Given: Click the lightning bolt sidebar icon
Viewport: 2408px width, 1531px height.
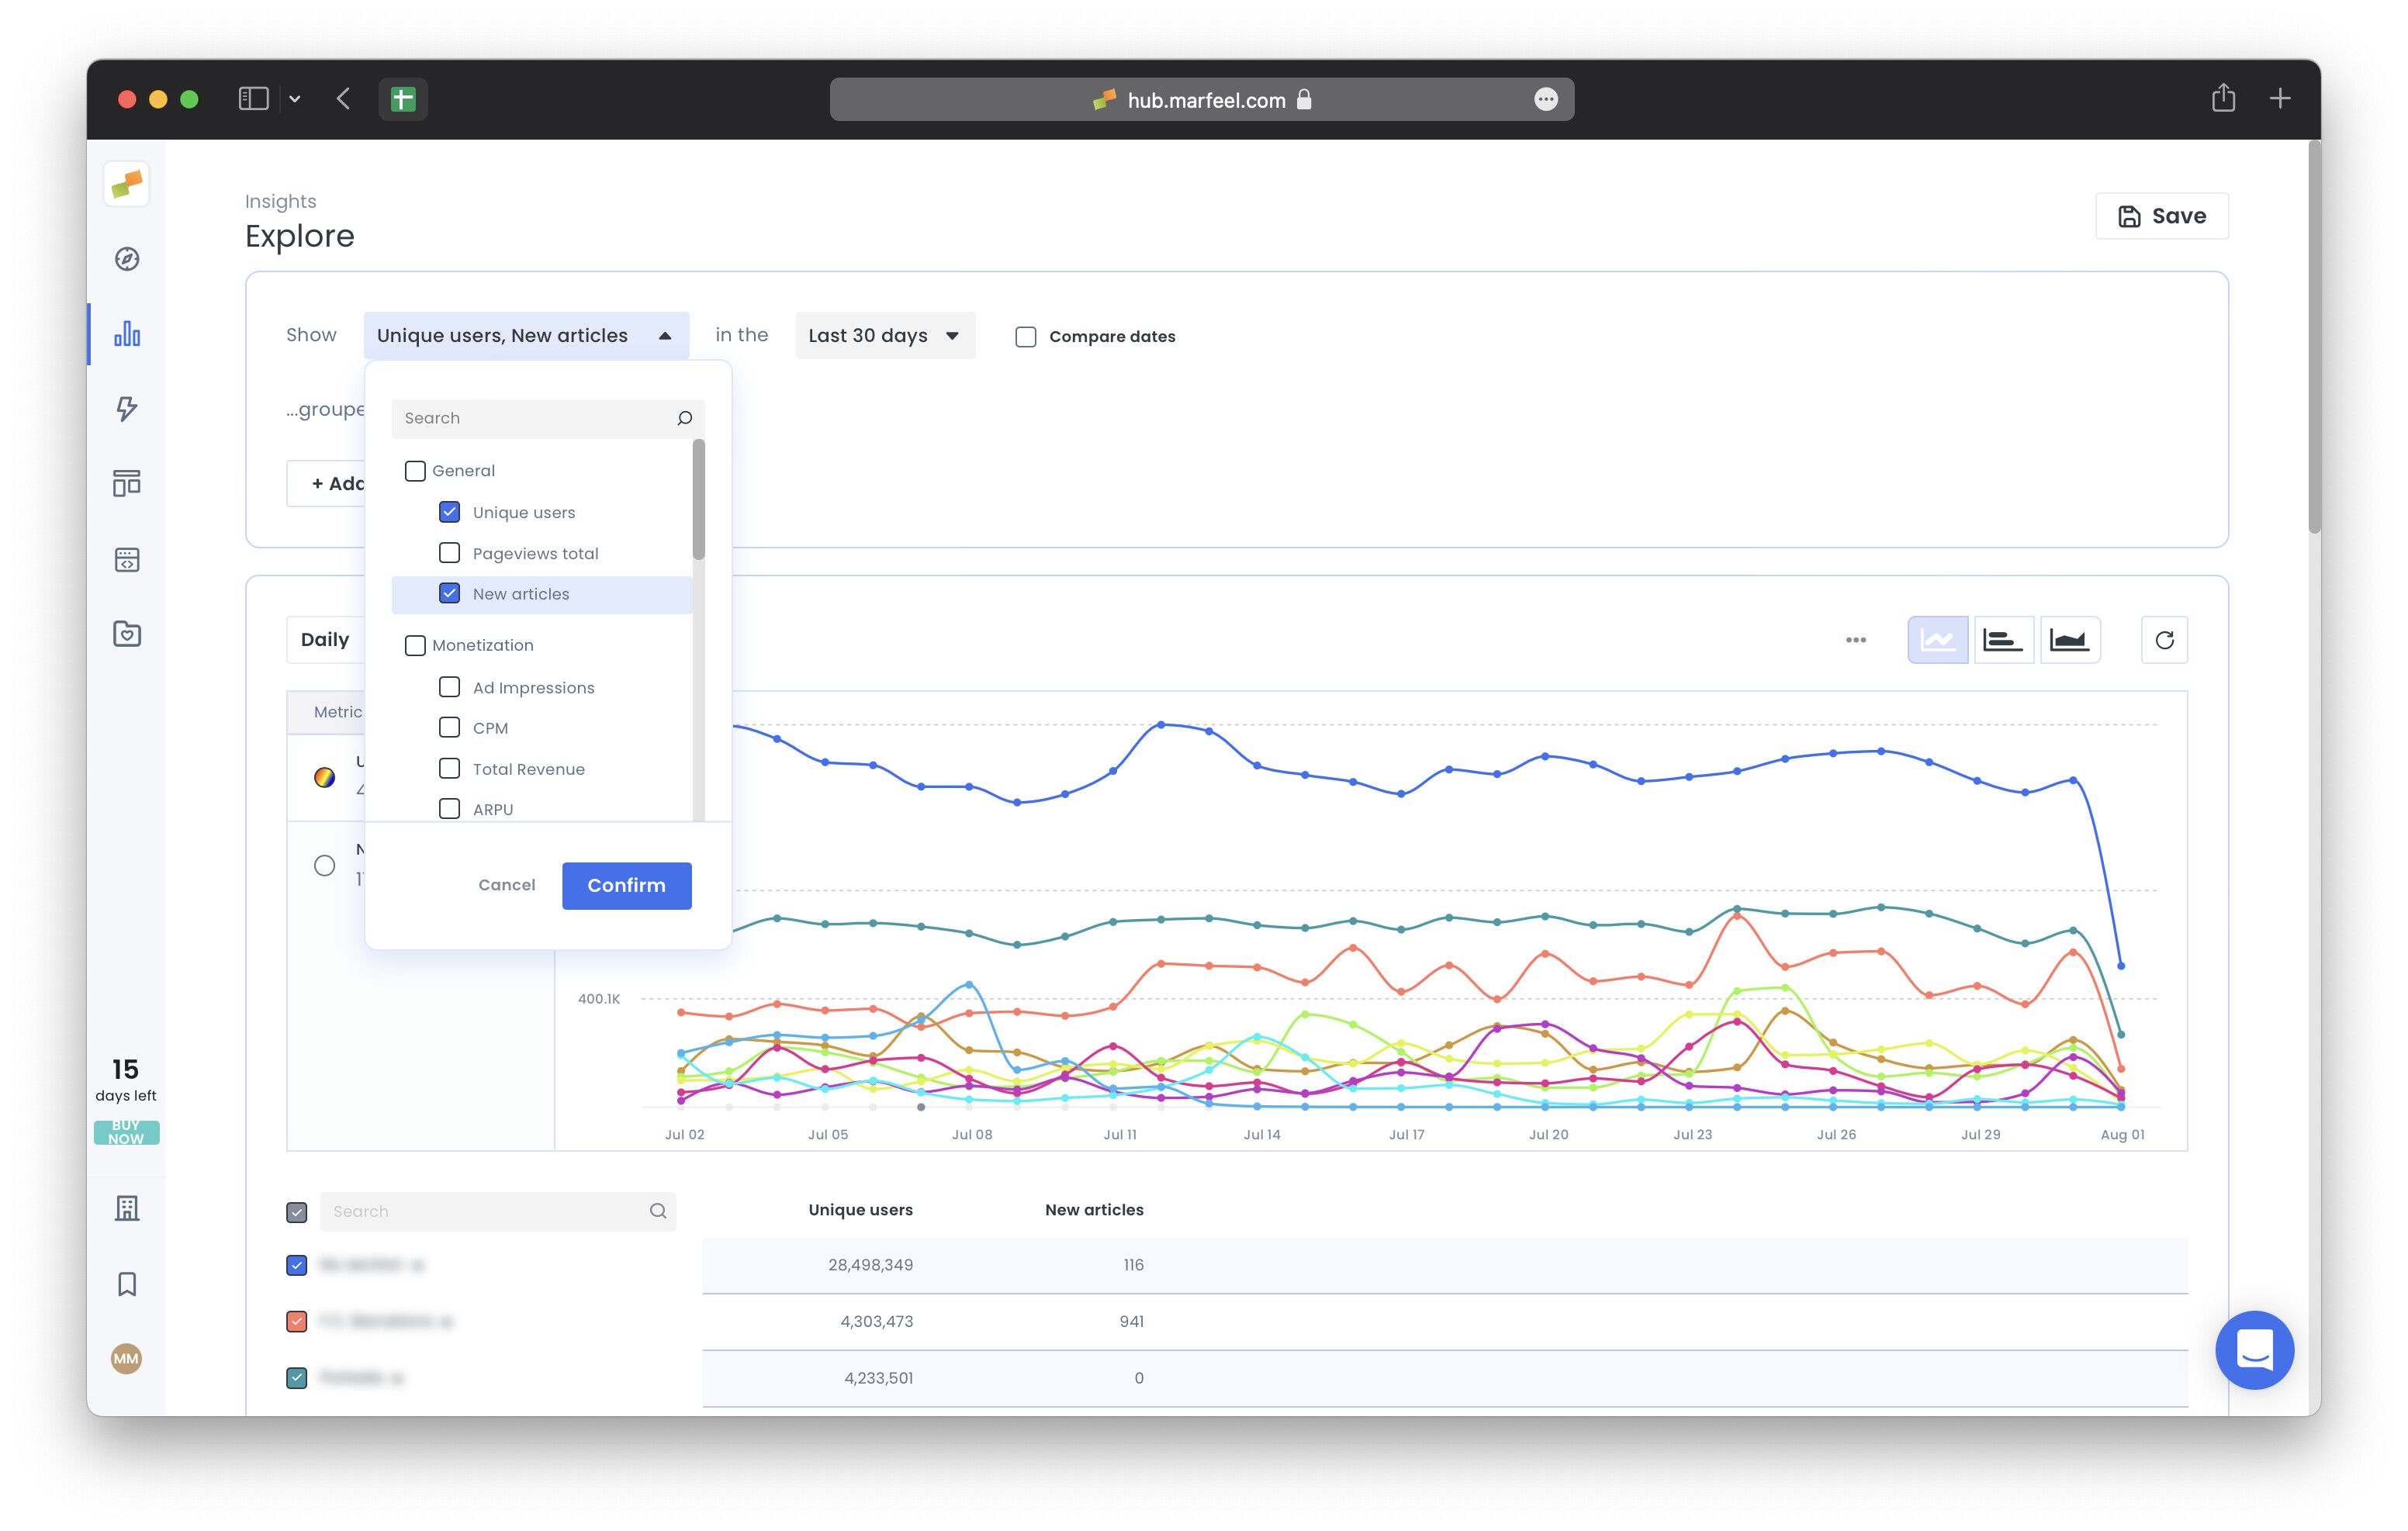Looking at the screenshot, I should [x=127, y=408].
